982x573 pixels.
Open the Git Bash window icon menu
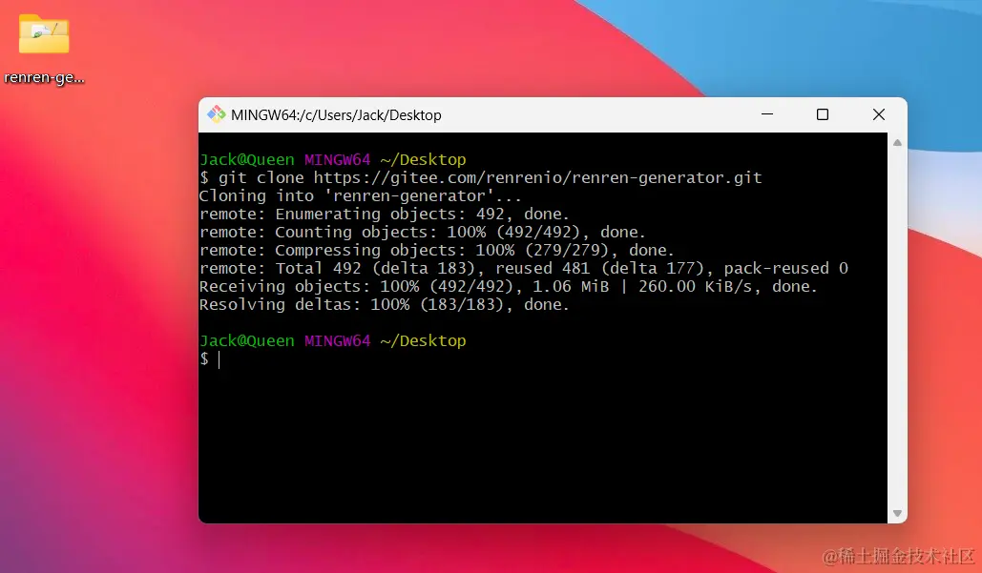[216, 114]
